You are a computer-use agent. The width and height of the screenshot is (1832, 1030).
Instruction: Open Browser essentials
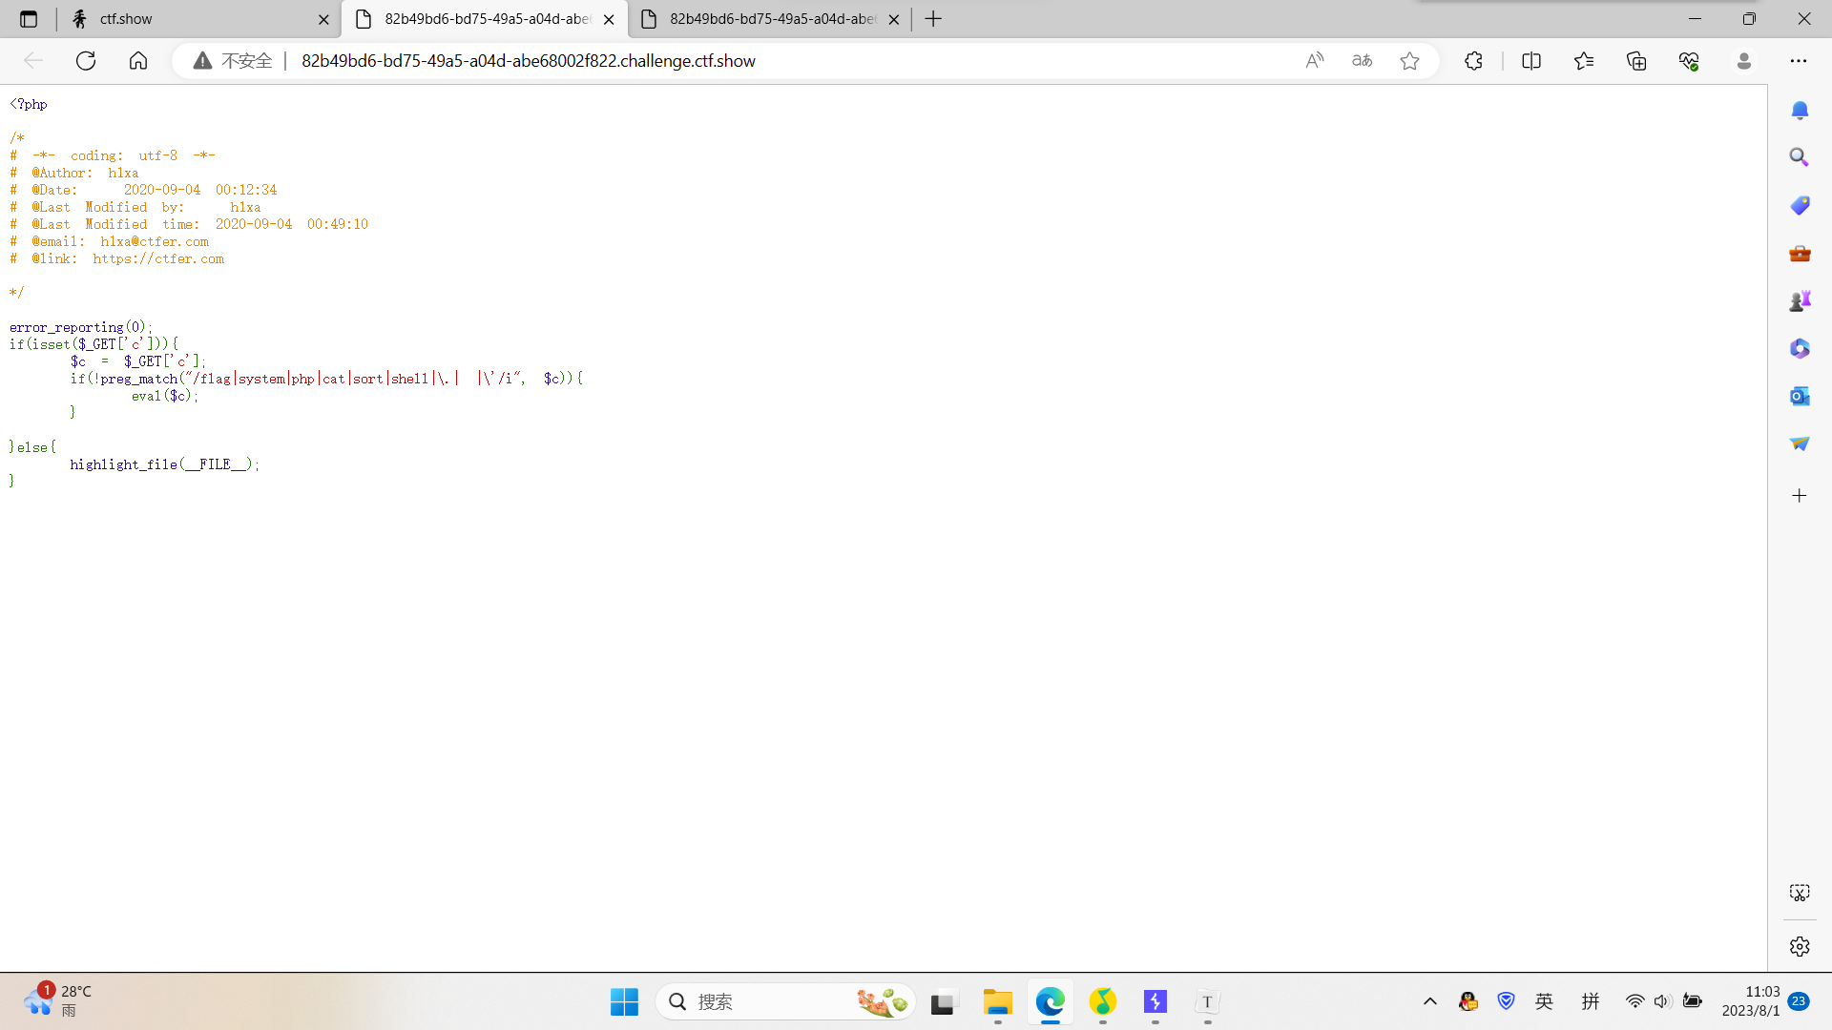coord(1689,61)
